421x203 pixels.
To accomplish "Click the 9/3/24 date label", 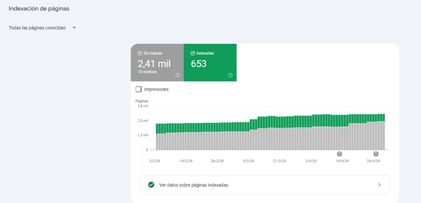I will click(248, 161).
